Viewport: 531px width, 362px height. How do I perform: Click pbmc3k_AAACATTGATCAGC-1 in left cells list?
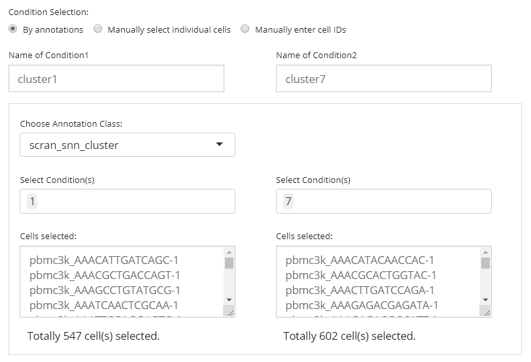click(x=104, y=260)
